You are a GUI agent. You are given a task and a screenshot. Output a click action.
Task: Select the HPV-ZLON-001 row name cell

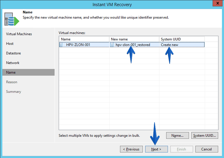click(84, 45)
